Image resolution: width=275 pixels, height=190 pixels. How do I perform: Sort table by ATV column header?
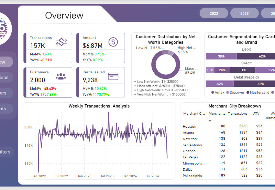point(256,114)
